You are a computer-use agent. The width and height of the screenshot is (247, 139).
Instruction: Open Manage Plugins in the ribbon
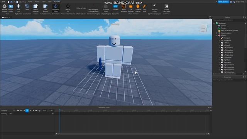4,8
